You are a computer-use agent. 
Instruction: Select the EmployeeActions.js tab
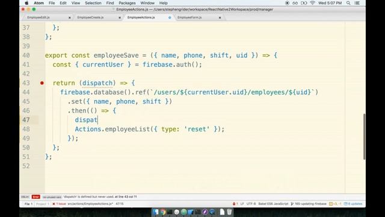[x=141, y=17]
